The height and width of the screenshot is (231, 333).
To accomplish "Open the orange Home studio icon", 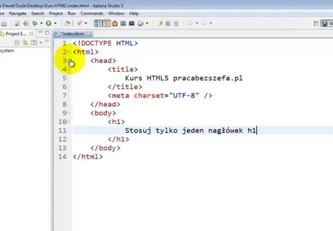I will 115,24.
